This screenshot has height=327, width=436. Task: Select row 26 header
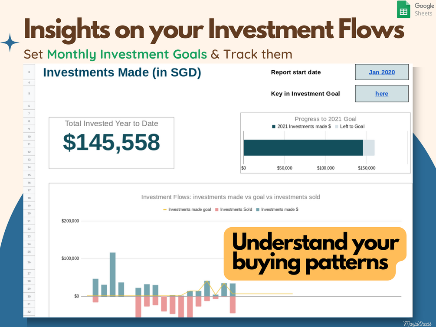pos(29,262)
